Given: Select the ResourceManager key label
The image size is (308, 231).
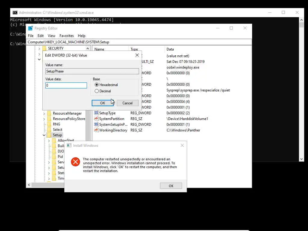Looking at the screenshot, I should pyautogui.click(x=67, y=113).
